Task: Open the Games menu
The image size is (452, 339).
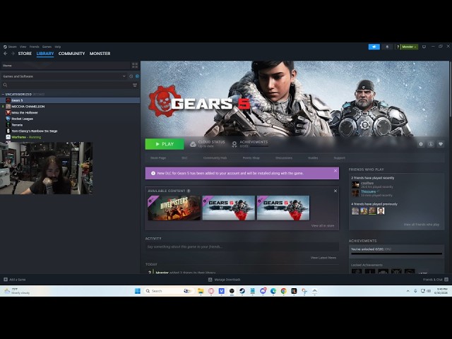Action: pyautogui.click(x=47, y=47)
